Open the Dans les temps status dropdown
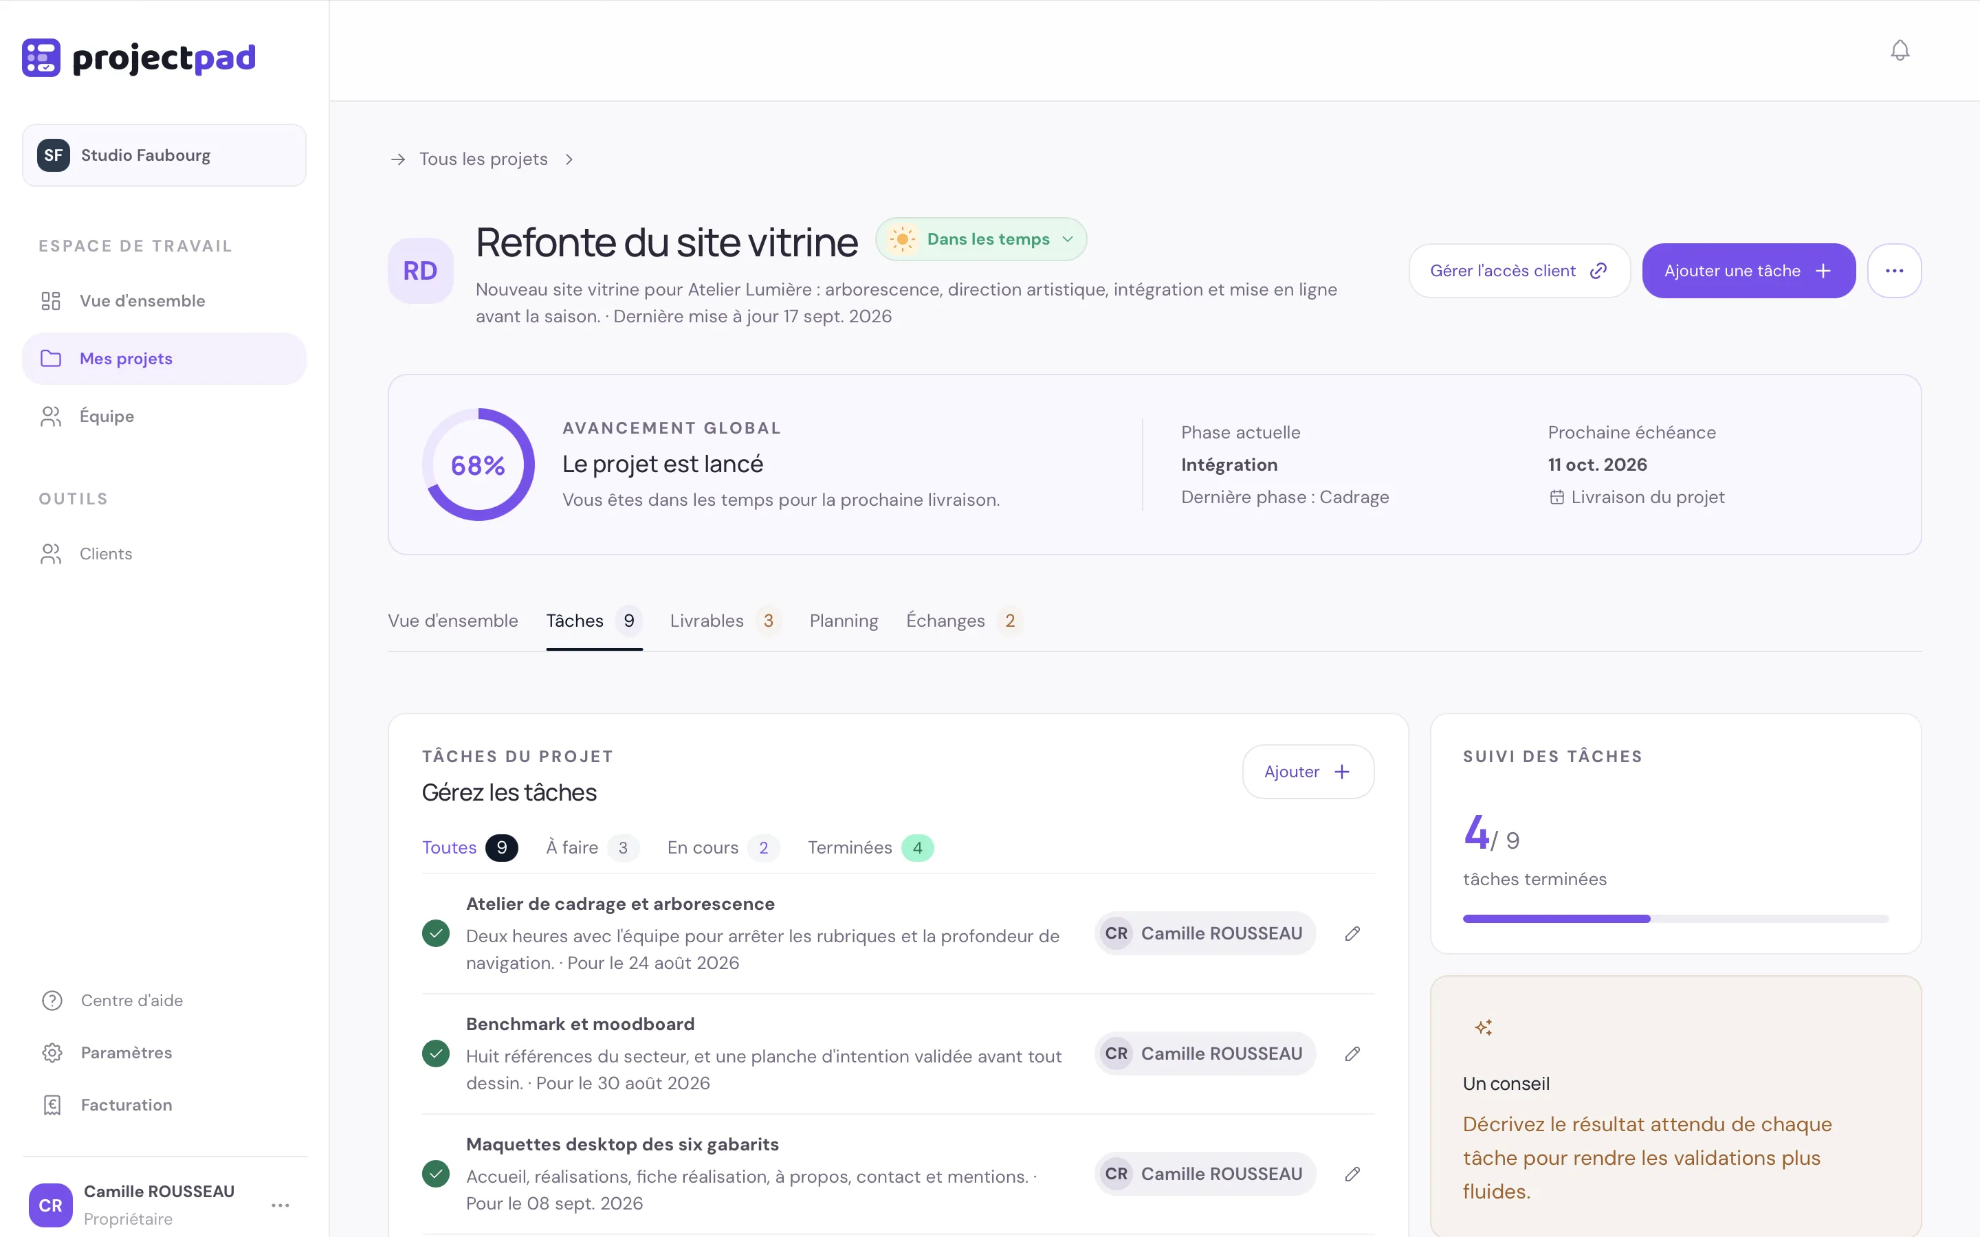The image size is (1980, 1237). [981, 239]
